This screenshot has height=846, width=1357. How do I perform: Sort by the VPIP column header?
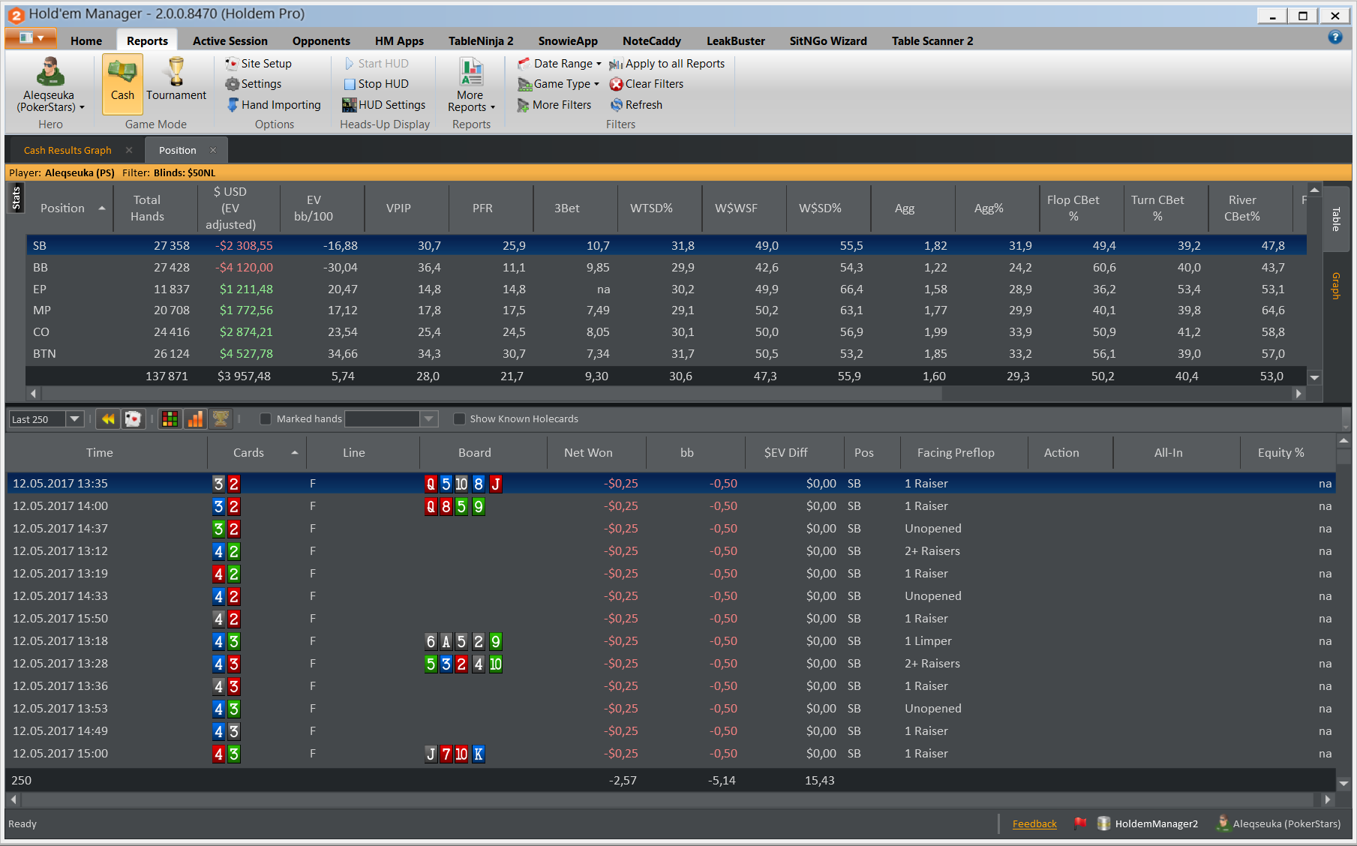point(407,208)
